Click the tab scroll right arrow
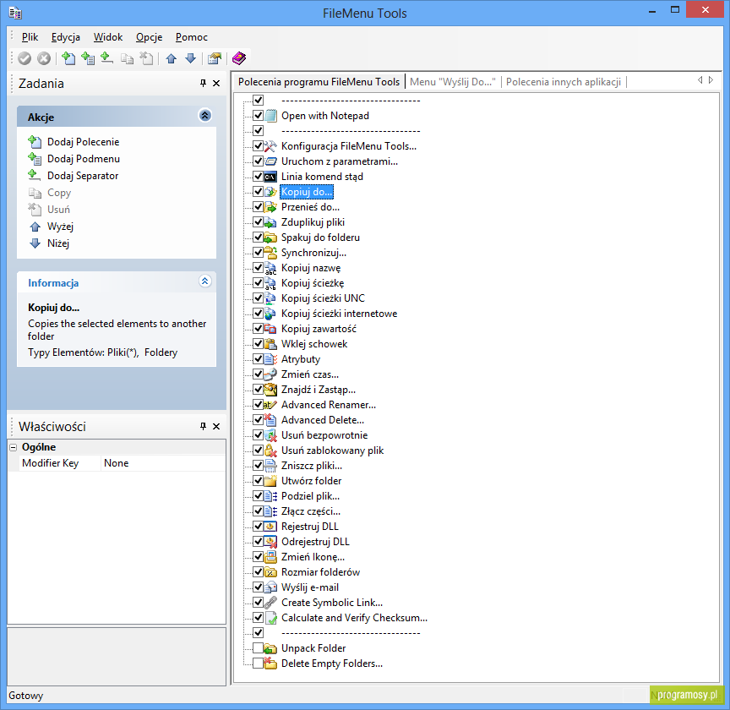Viewport: 730px width, 710px height. point(711,80)
